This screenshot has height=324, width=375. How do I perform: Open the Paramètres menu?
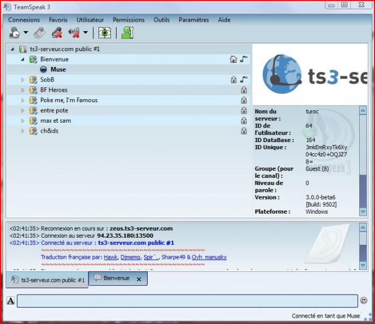(194, 20)
